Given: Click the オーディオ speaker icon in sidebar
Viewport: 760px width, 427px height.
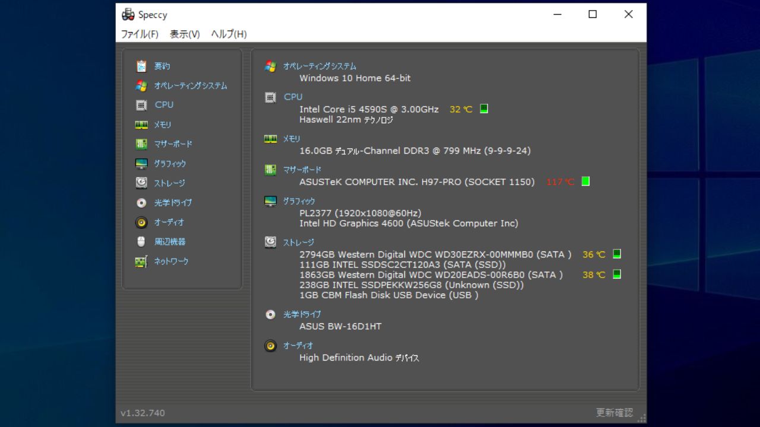Looking at the screenshot, I should tap(141, 222).
